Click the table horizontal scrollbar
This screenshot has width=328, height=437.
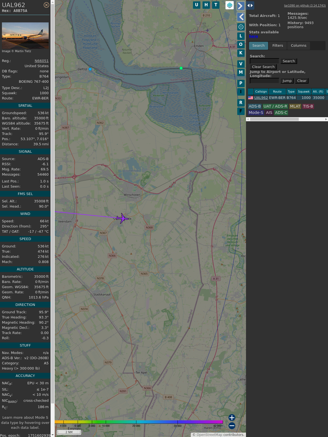point(274,119)
